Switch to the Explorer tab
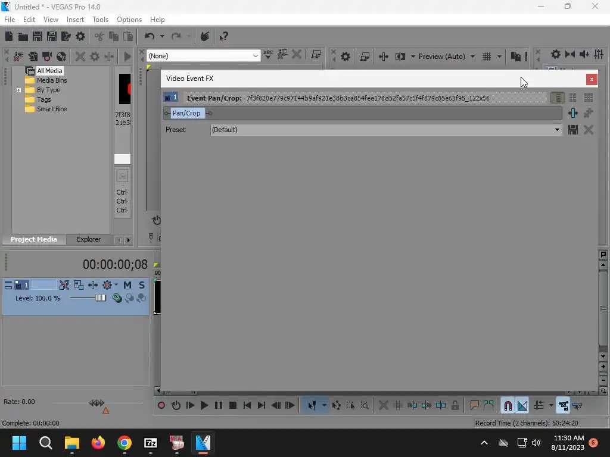The image size is (610, 457). pos(89,239)
